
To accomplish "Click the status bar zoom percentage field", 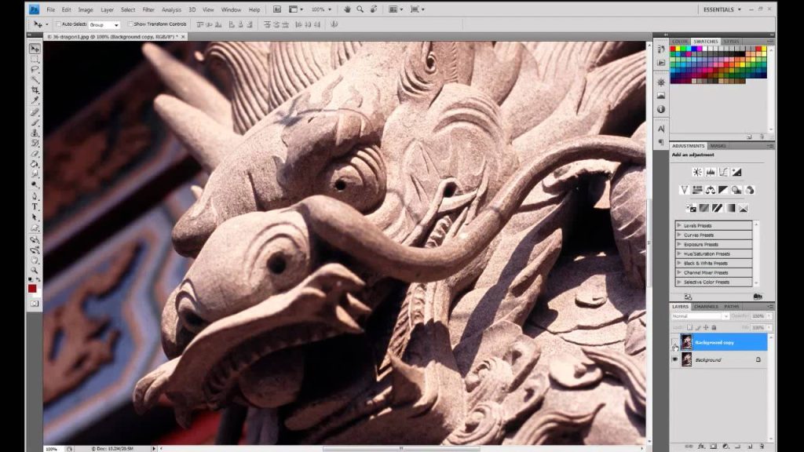I will (x=52, y=449).
